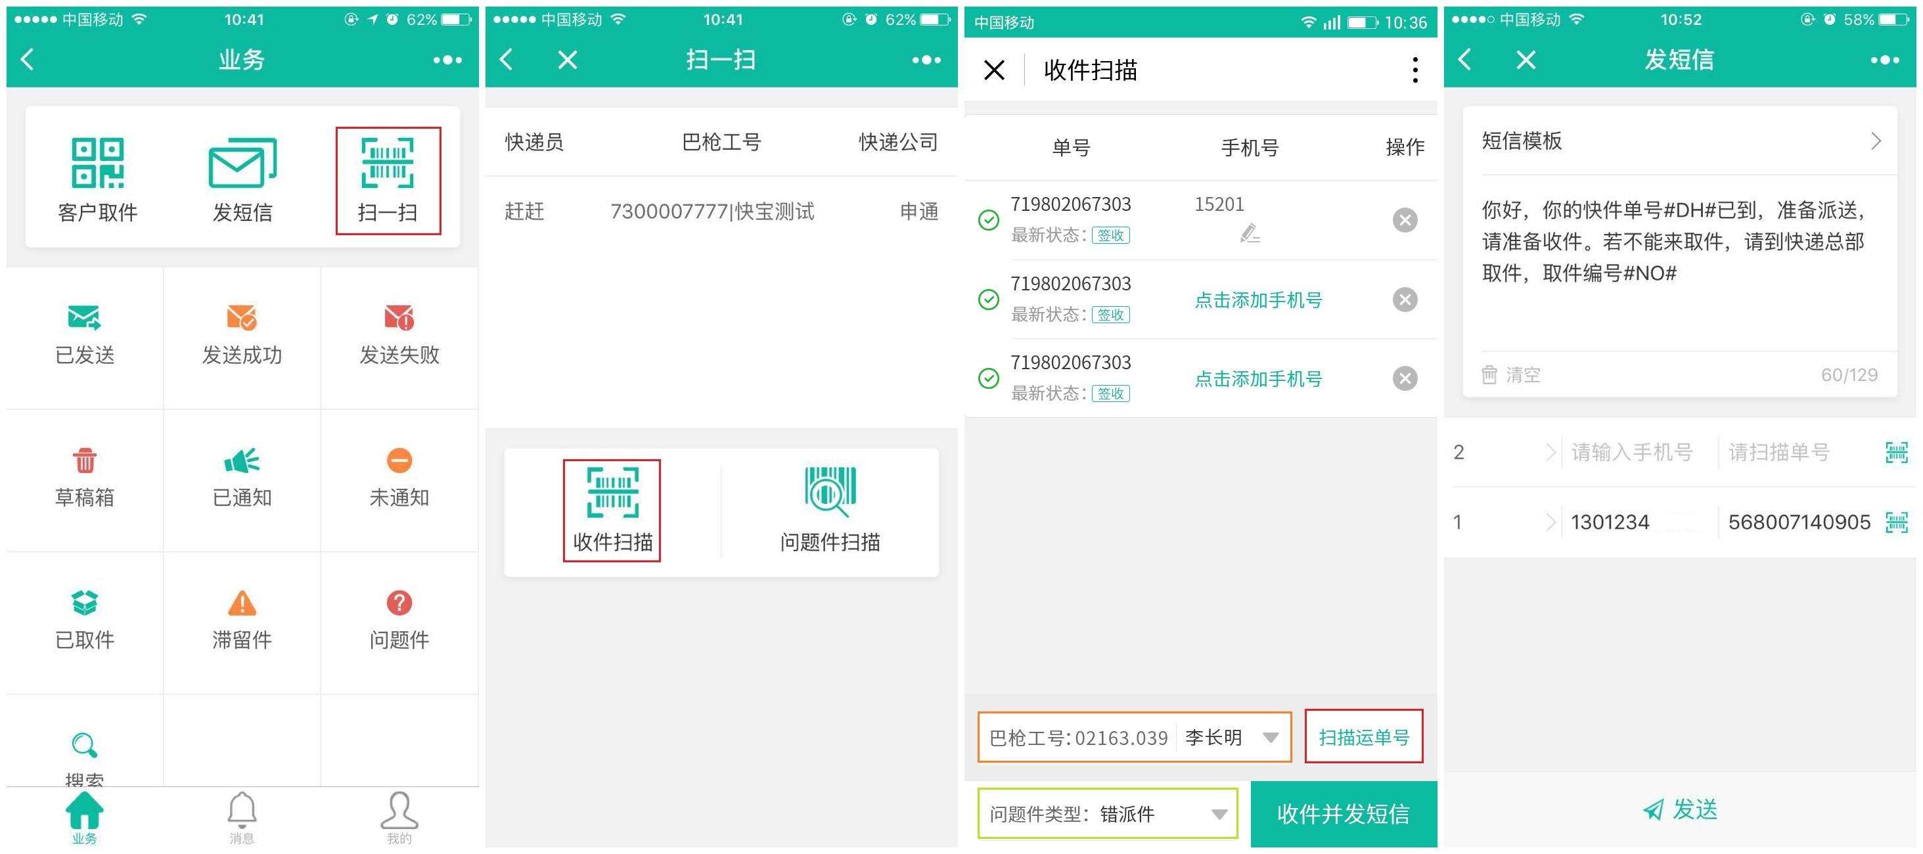Expand row 1 number chevron
The width and height of the screenshot is (1923, 854).
[x=1550, y=522]
